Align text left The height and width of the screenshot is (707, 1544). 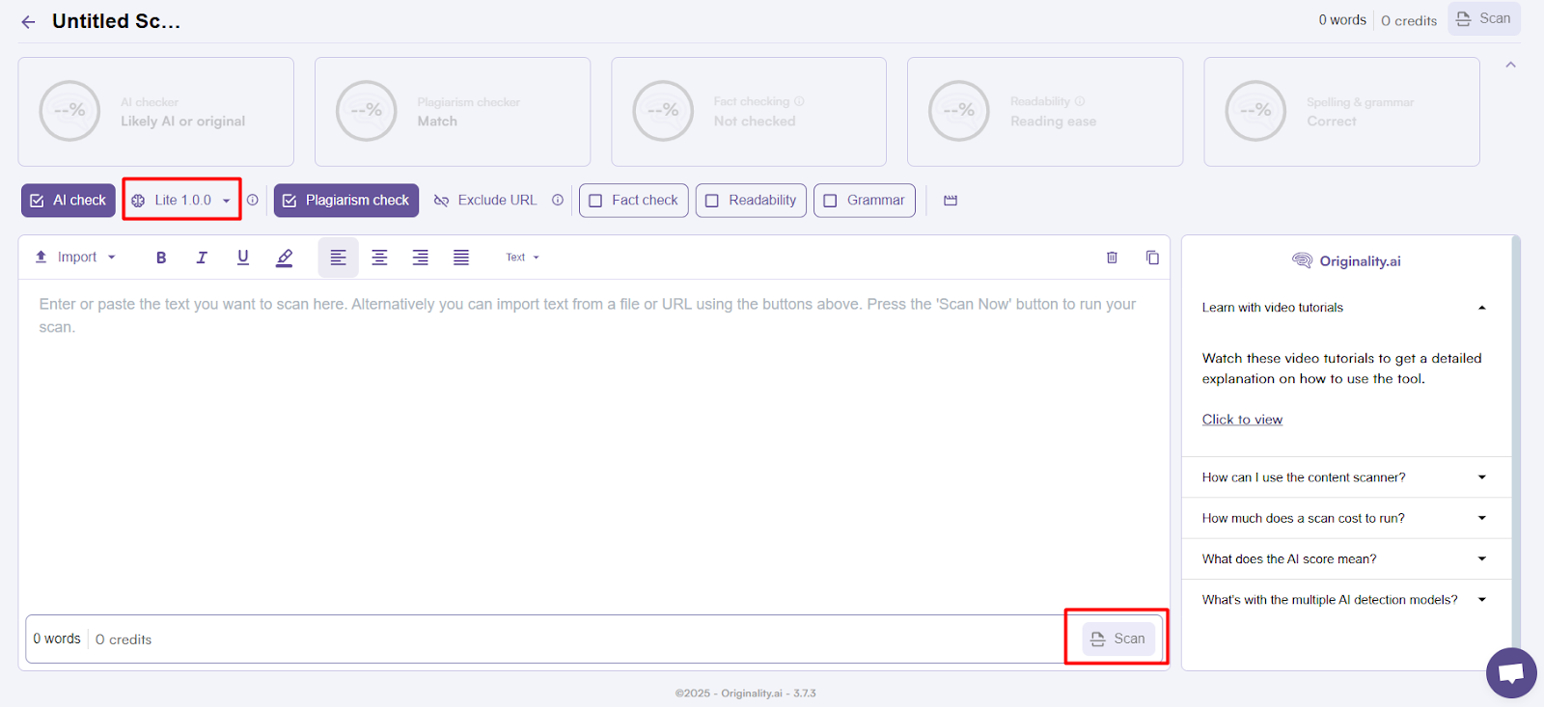pyautogui.click(x=339, y=258)
